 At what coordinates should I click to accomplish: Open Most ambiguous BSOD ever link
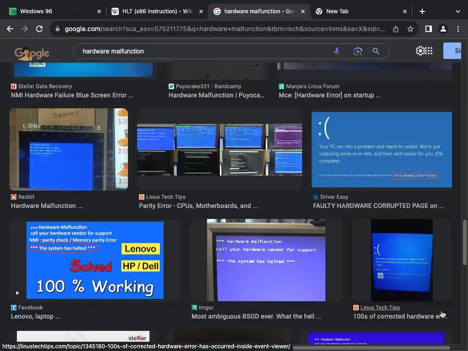point(256,316)
